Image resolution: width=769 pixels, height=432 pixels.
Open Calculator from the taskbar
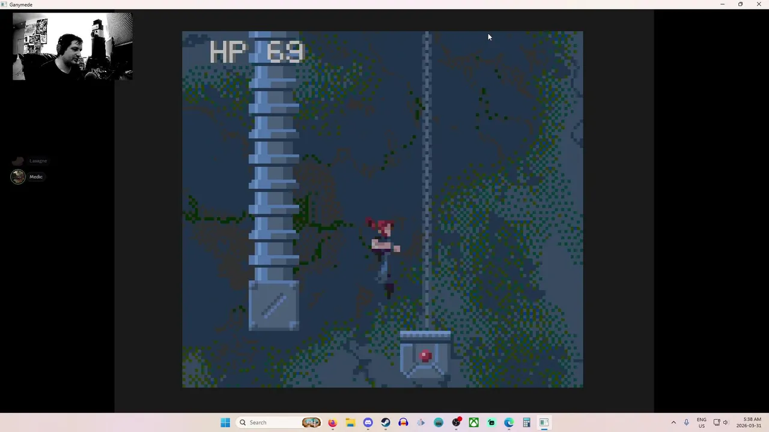(x=526, y=422)
